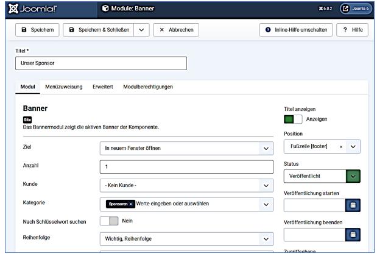Click the Hilfe question mark button

coord(351,30)
